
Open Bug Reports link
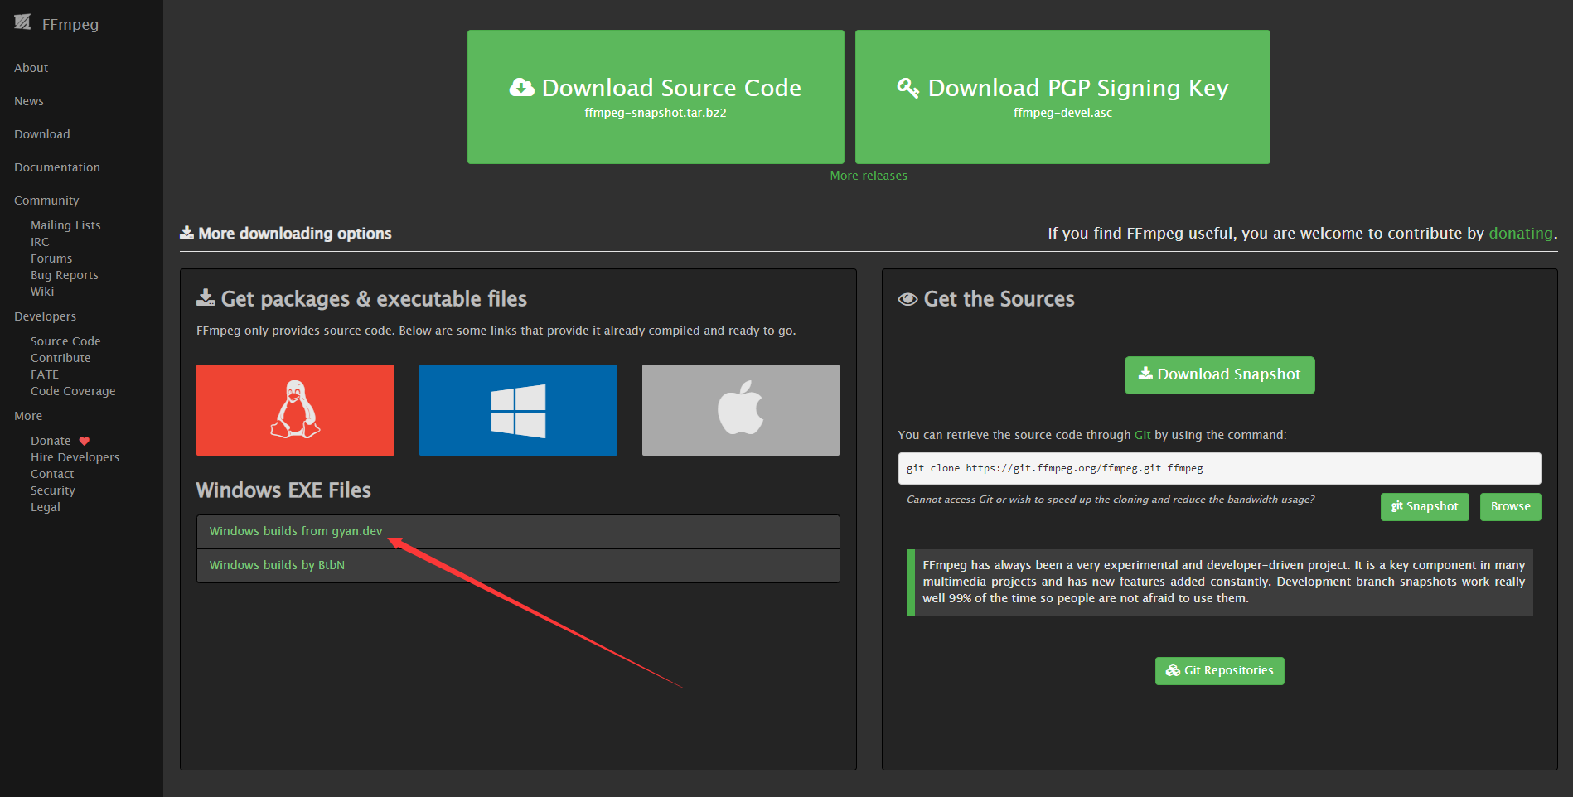tap(65, 275)
